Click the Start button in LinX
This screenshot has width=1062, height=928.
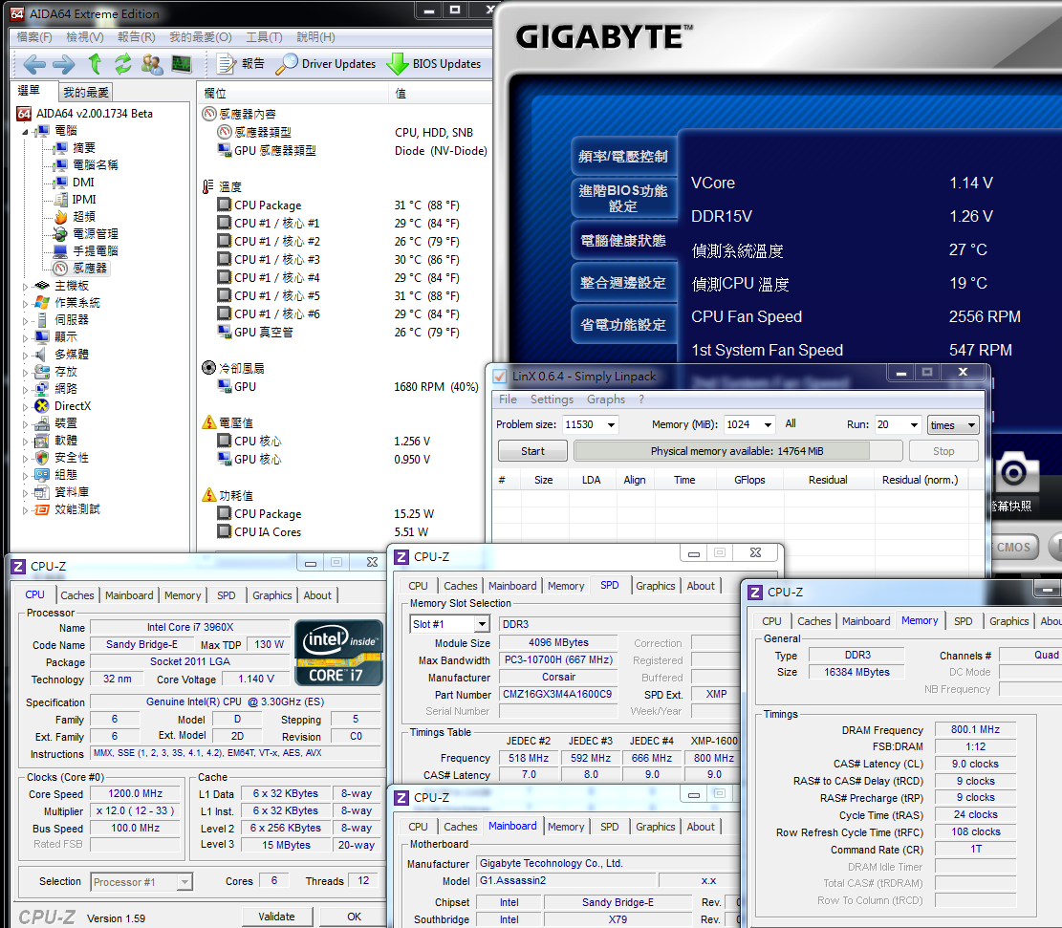pos(532,451)
